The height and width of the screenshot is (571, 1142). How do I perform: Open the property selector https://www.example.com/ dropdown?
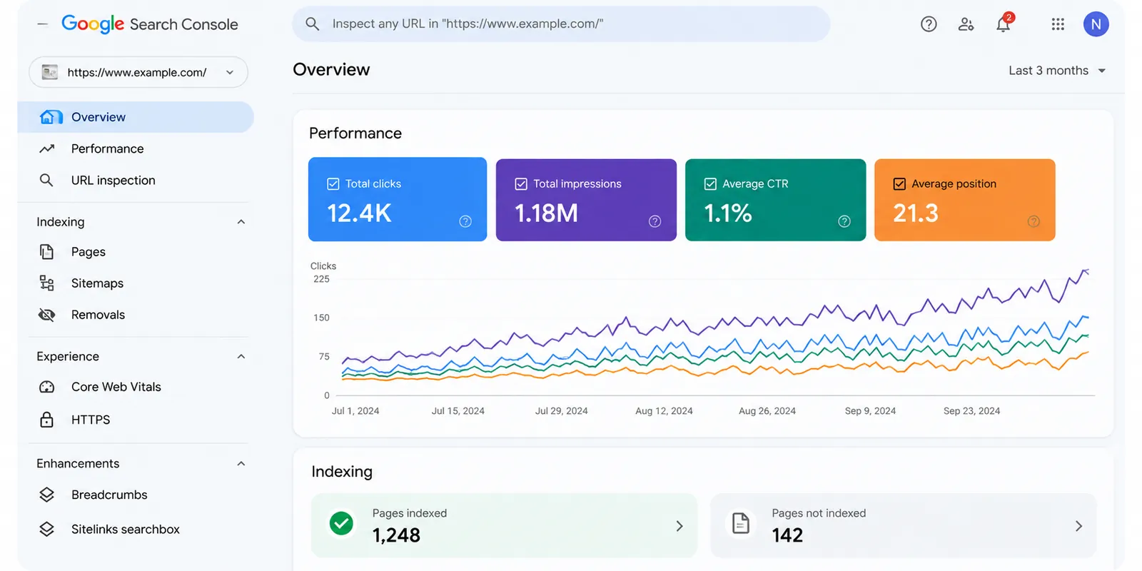[138, 72]
